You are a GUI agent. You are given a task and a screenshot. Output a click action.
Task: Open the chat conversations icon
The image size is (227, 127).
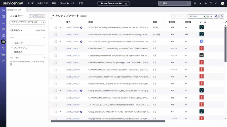205,3
